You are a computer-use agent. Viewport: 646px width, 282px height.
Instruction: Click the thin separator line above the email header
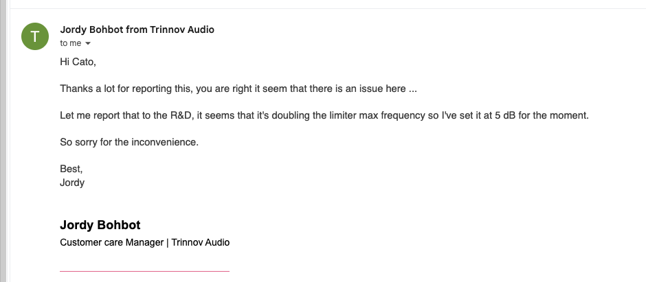coord(323,8)
